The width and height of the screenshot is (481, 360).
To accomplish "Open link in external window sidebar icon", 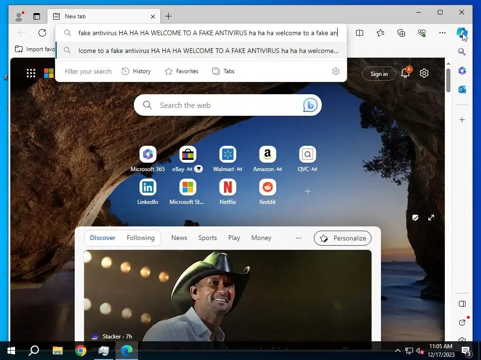I will point(462,322).
